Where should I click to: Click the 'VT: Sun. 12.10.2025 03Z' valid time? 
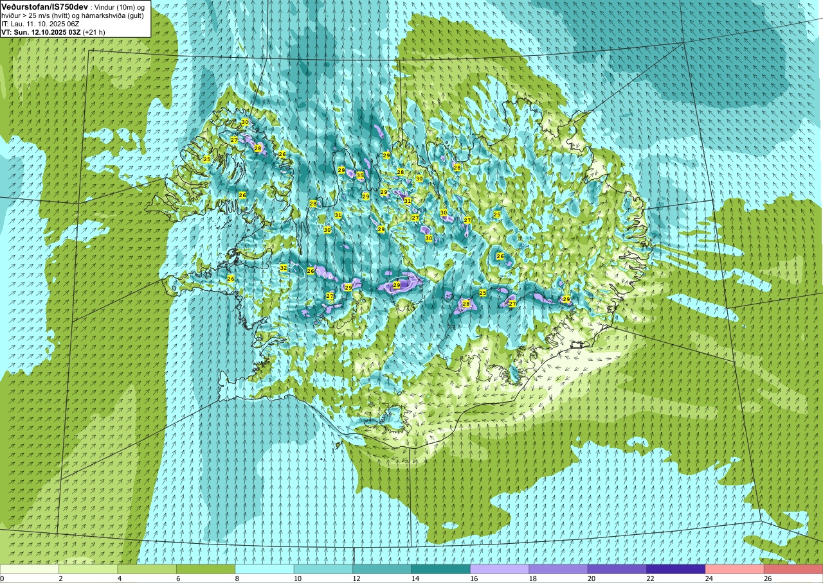tap(41, 32)
